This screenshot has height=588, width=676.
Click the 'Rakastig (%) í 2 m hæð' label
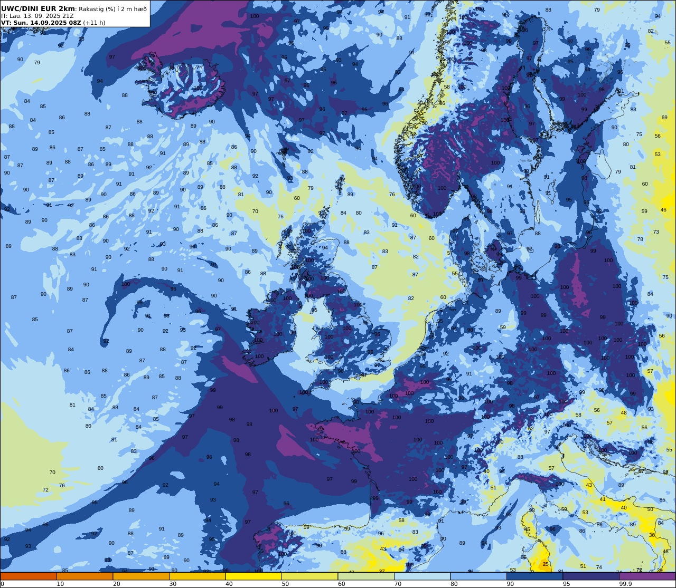click(112, 9)
